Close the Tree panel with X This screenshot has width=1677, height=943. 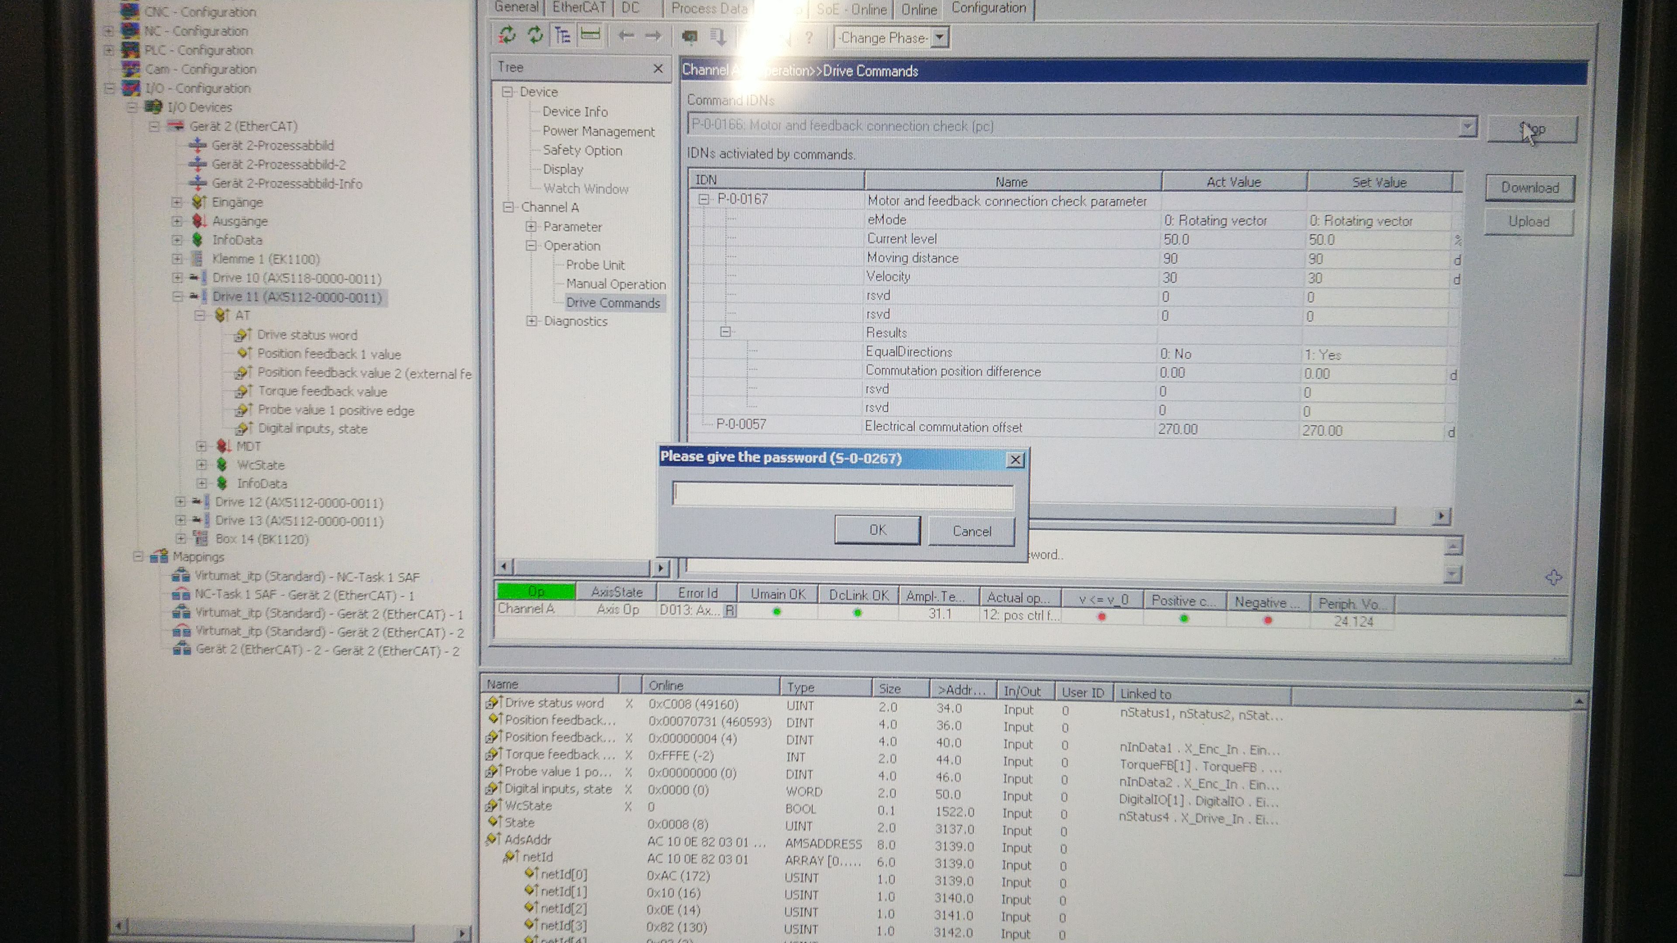[x=658, y=69]
